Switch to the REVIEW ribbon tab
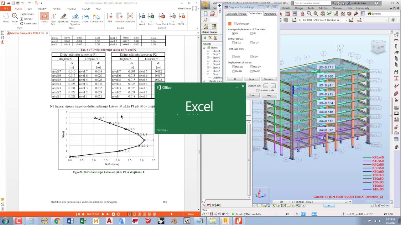 click(x=42, y=9)
